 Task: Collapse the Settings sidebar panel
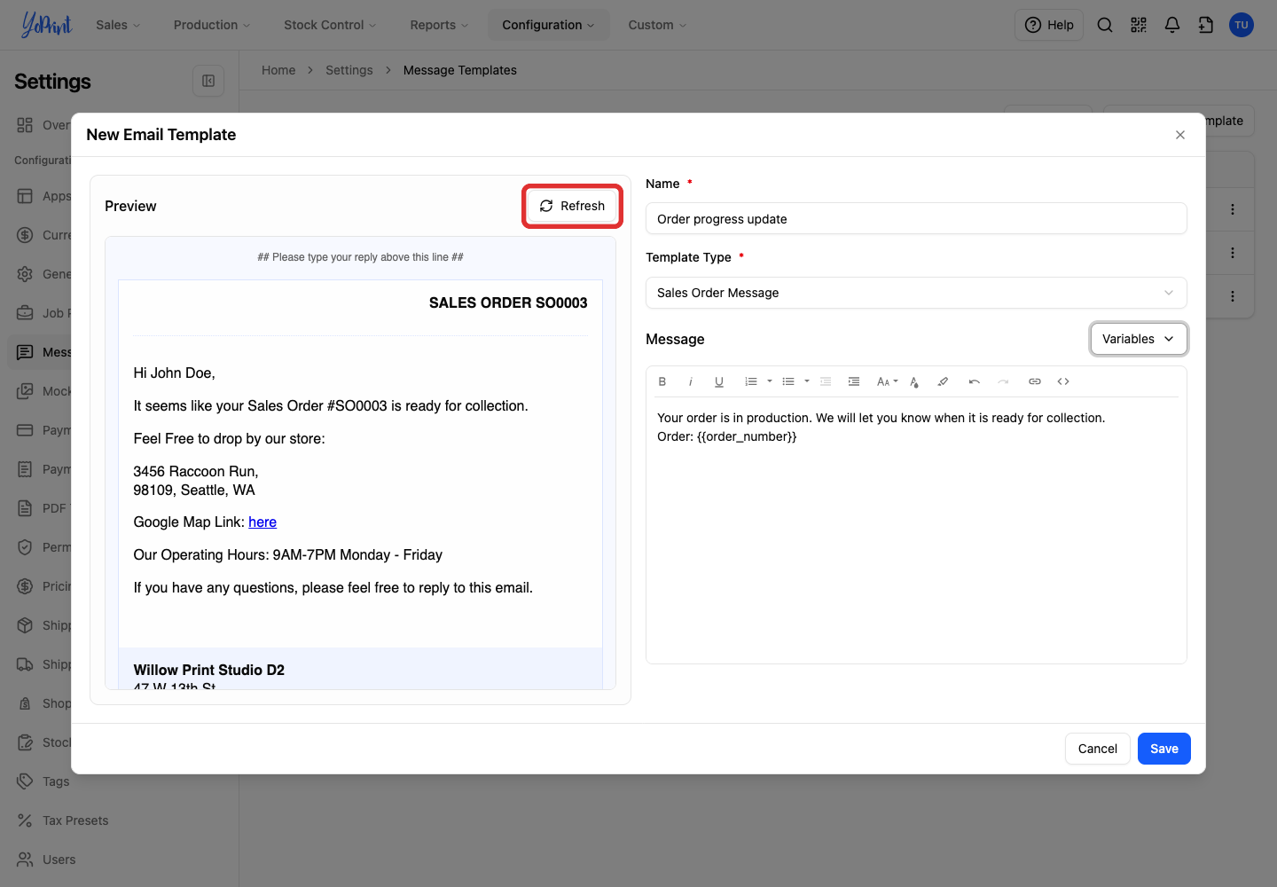208,81
